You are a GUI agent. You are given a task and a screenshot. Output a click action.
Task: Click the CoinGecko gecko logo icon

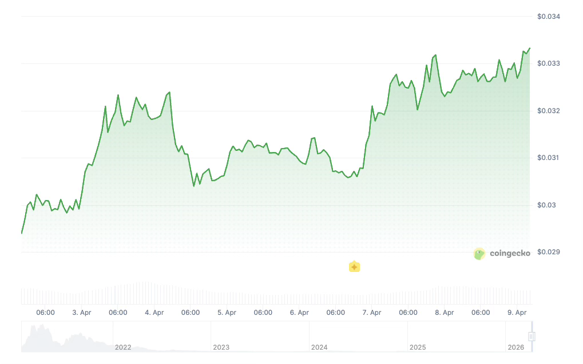pyautogui.click(x=479, y=254)
